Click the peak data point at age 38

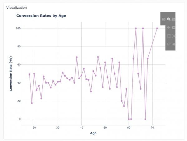click(77, 57)
